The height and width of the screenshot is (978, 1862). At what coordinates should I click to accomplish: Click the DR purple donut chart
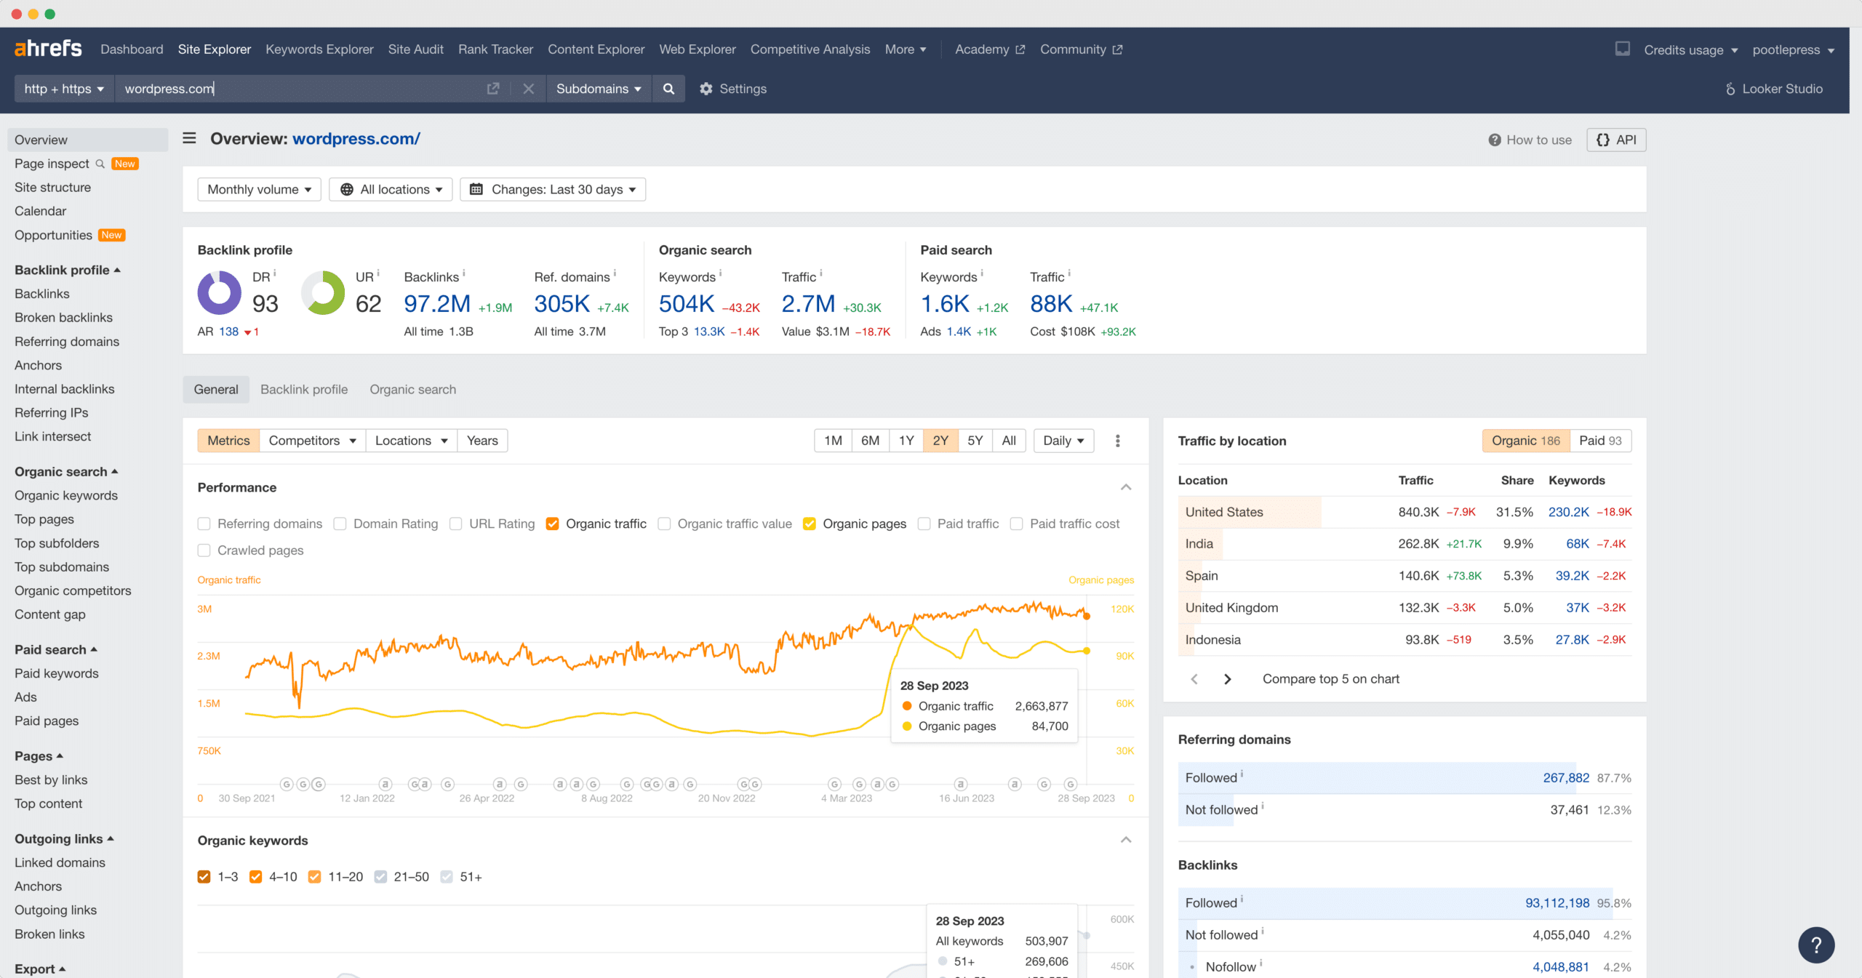pos(219,292)
